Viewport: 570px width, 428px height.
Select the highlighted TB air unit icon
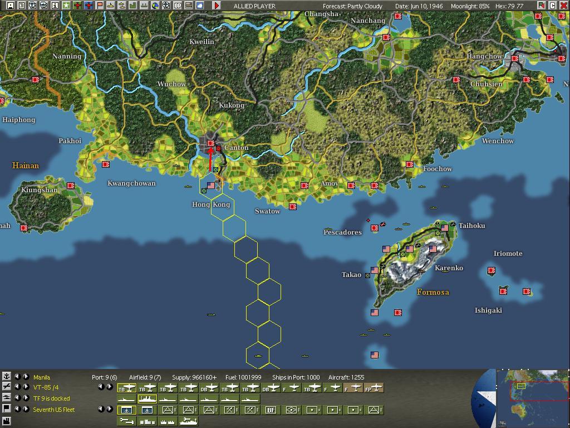tap(127, 388)
